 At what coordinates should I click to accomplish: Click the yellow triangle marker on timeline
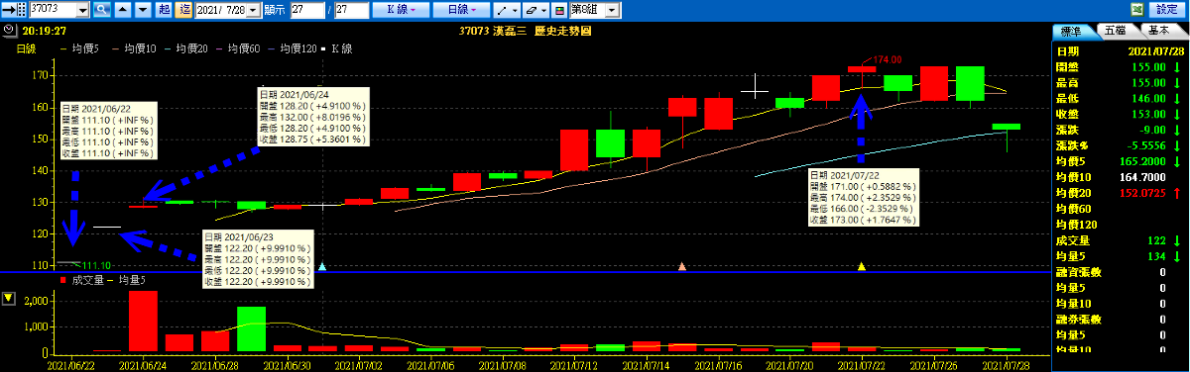coord(861,267)
